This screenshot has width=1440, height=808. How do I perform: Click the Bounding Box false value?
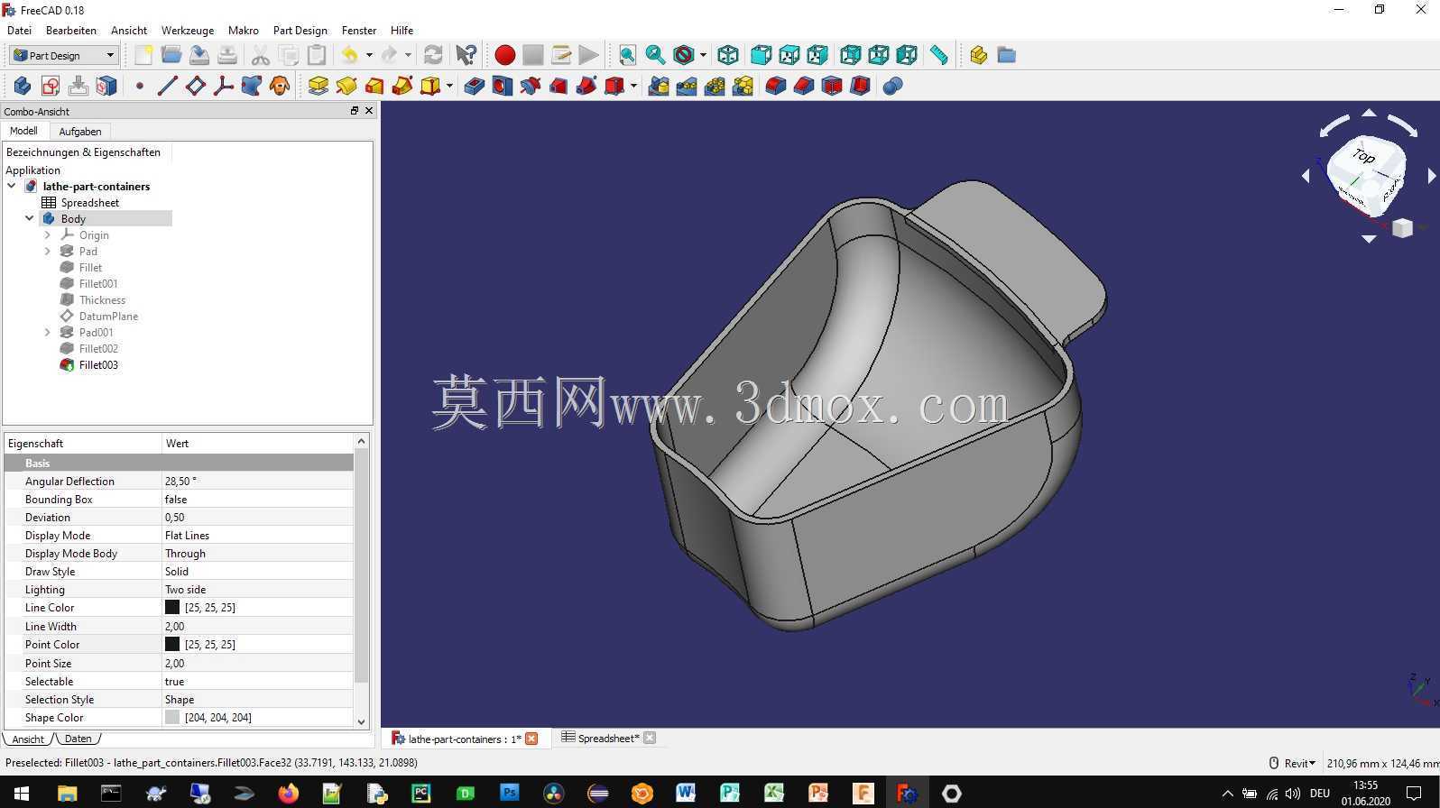[x=257, y=499]
